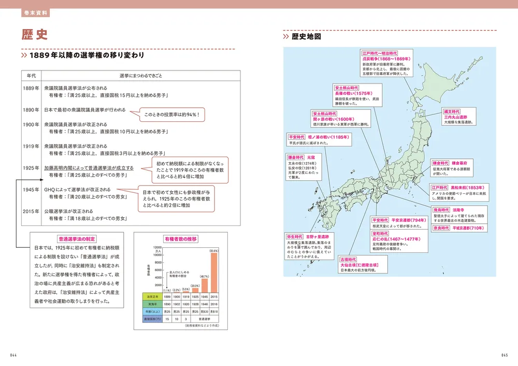Select the 1889年 year cell

tap(31, 88)
